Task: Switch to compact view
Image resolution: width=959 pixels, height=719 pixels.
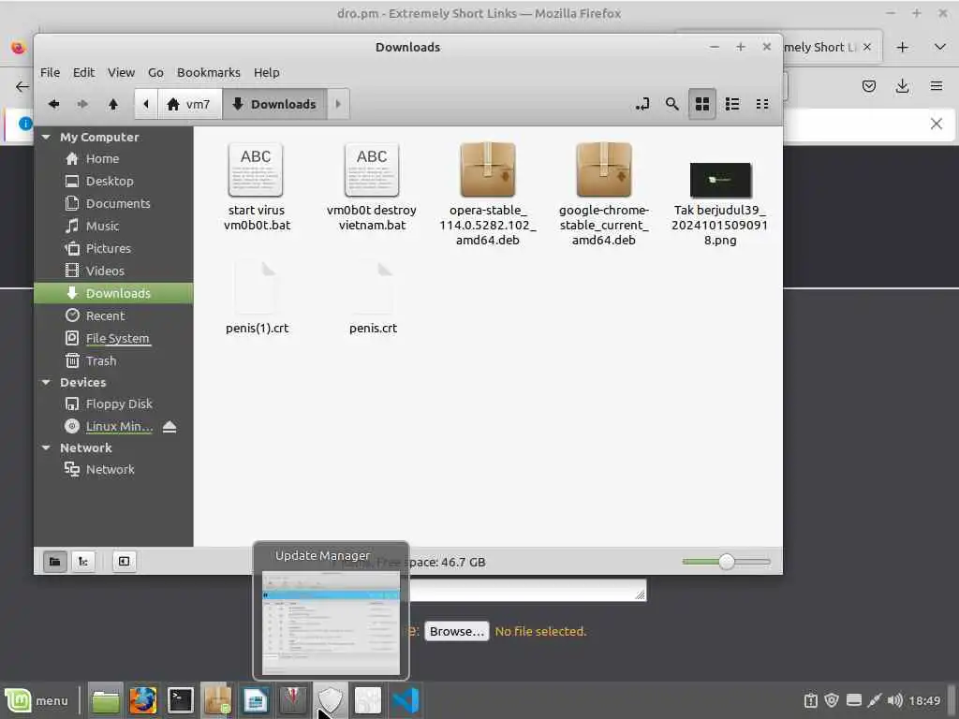Action: tap(762, 104)
